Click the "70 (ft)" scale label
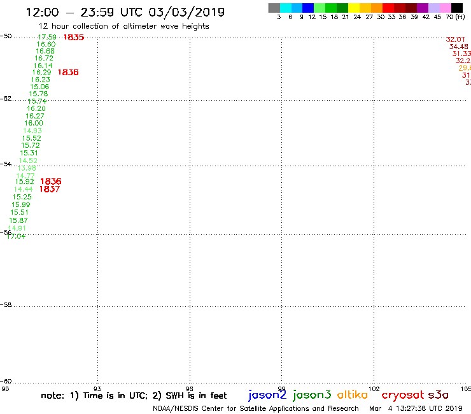This screenshot has height=414, width=471. (455, 17)
